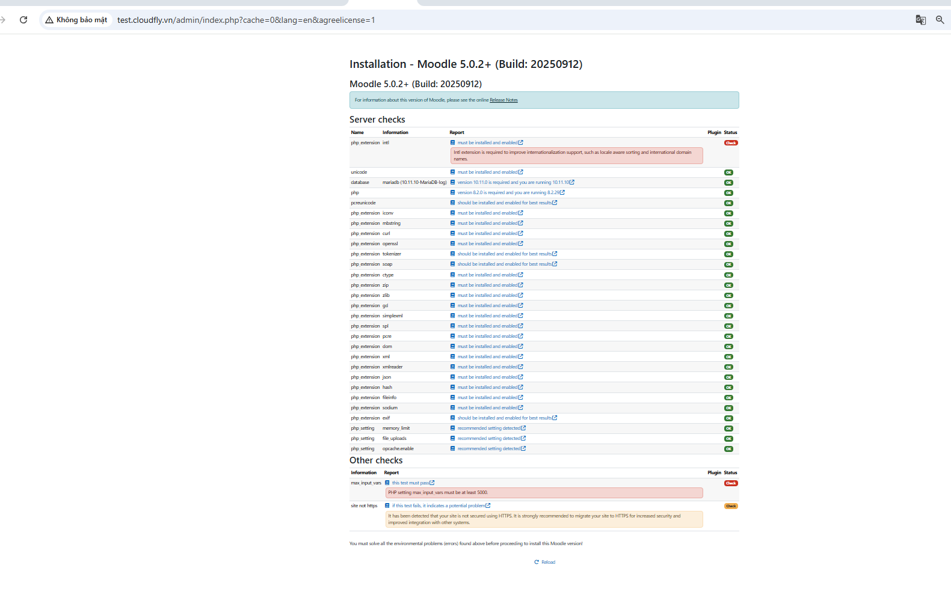Click external-link icon after mariadb version report
This screenshot has height=589, width=951.
(572, 183)
